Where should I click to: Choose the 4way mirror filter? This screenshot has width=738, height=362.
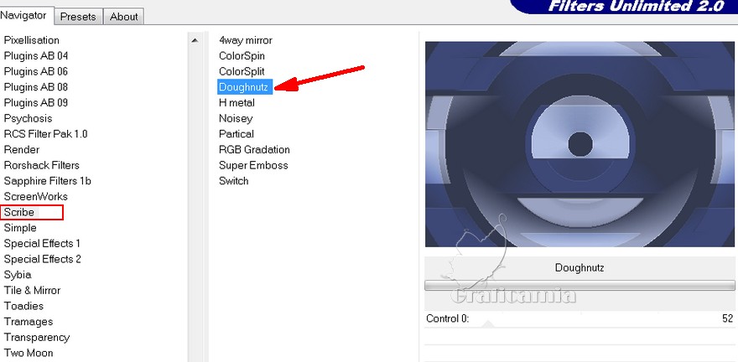[246, 40]
